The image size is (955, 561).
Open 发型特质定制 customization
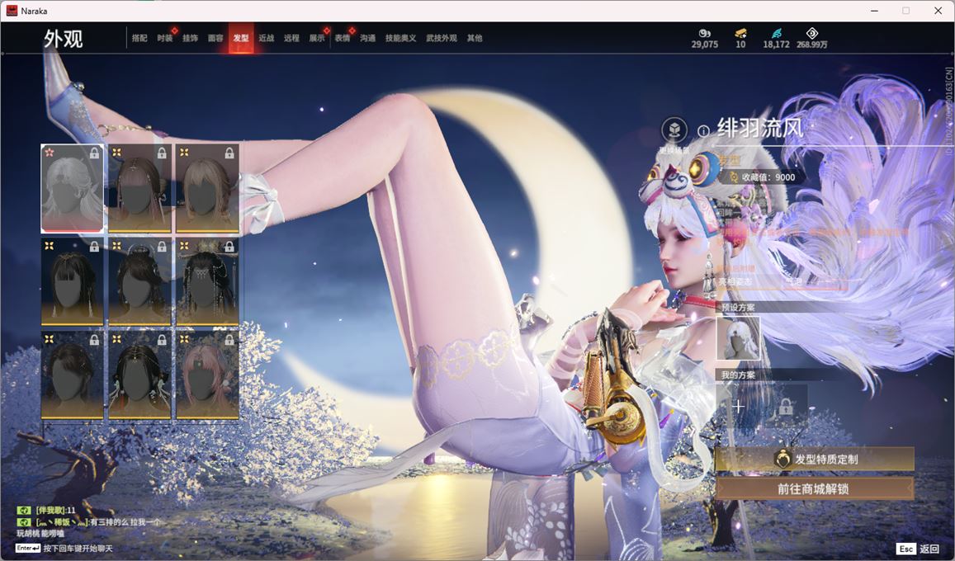[815, 460]
